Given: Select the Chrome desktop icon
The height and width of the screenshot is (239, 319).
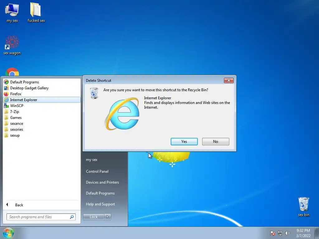Looking at the screenshot, I should [12, 72].
